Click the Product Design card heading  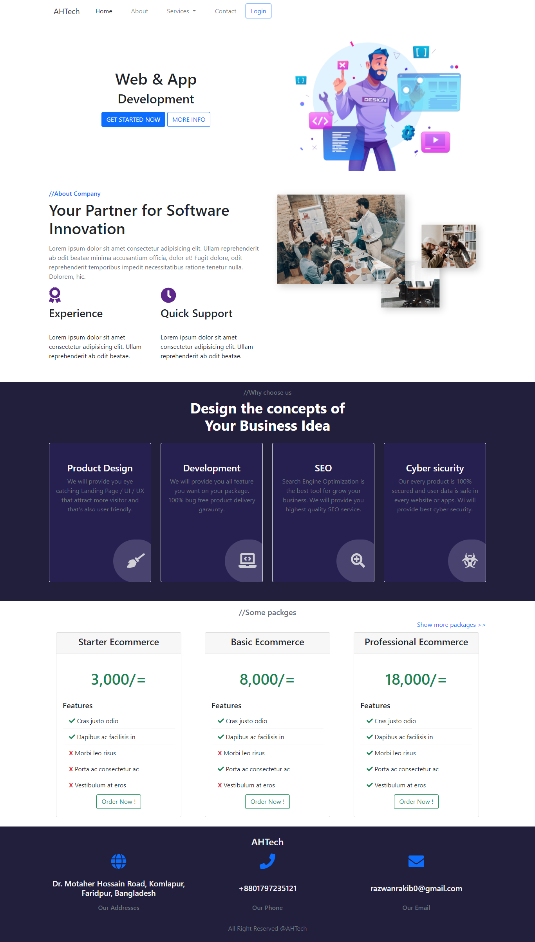(100, 468)
